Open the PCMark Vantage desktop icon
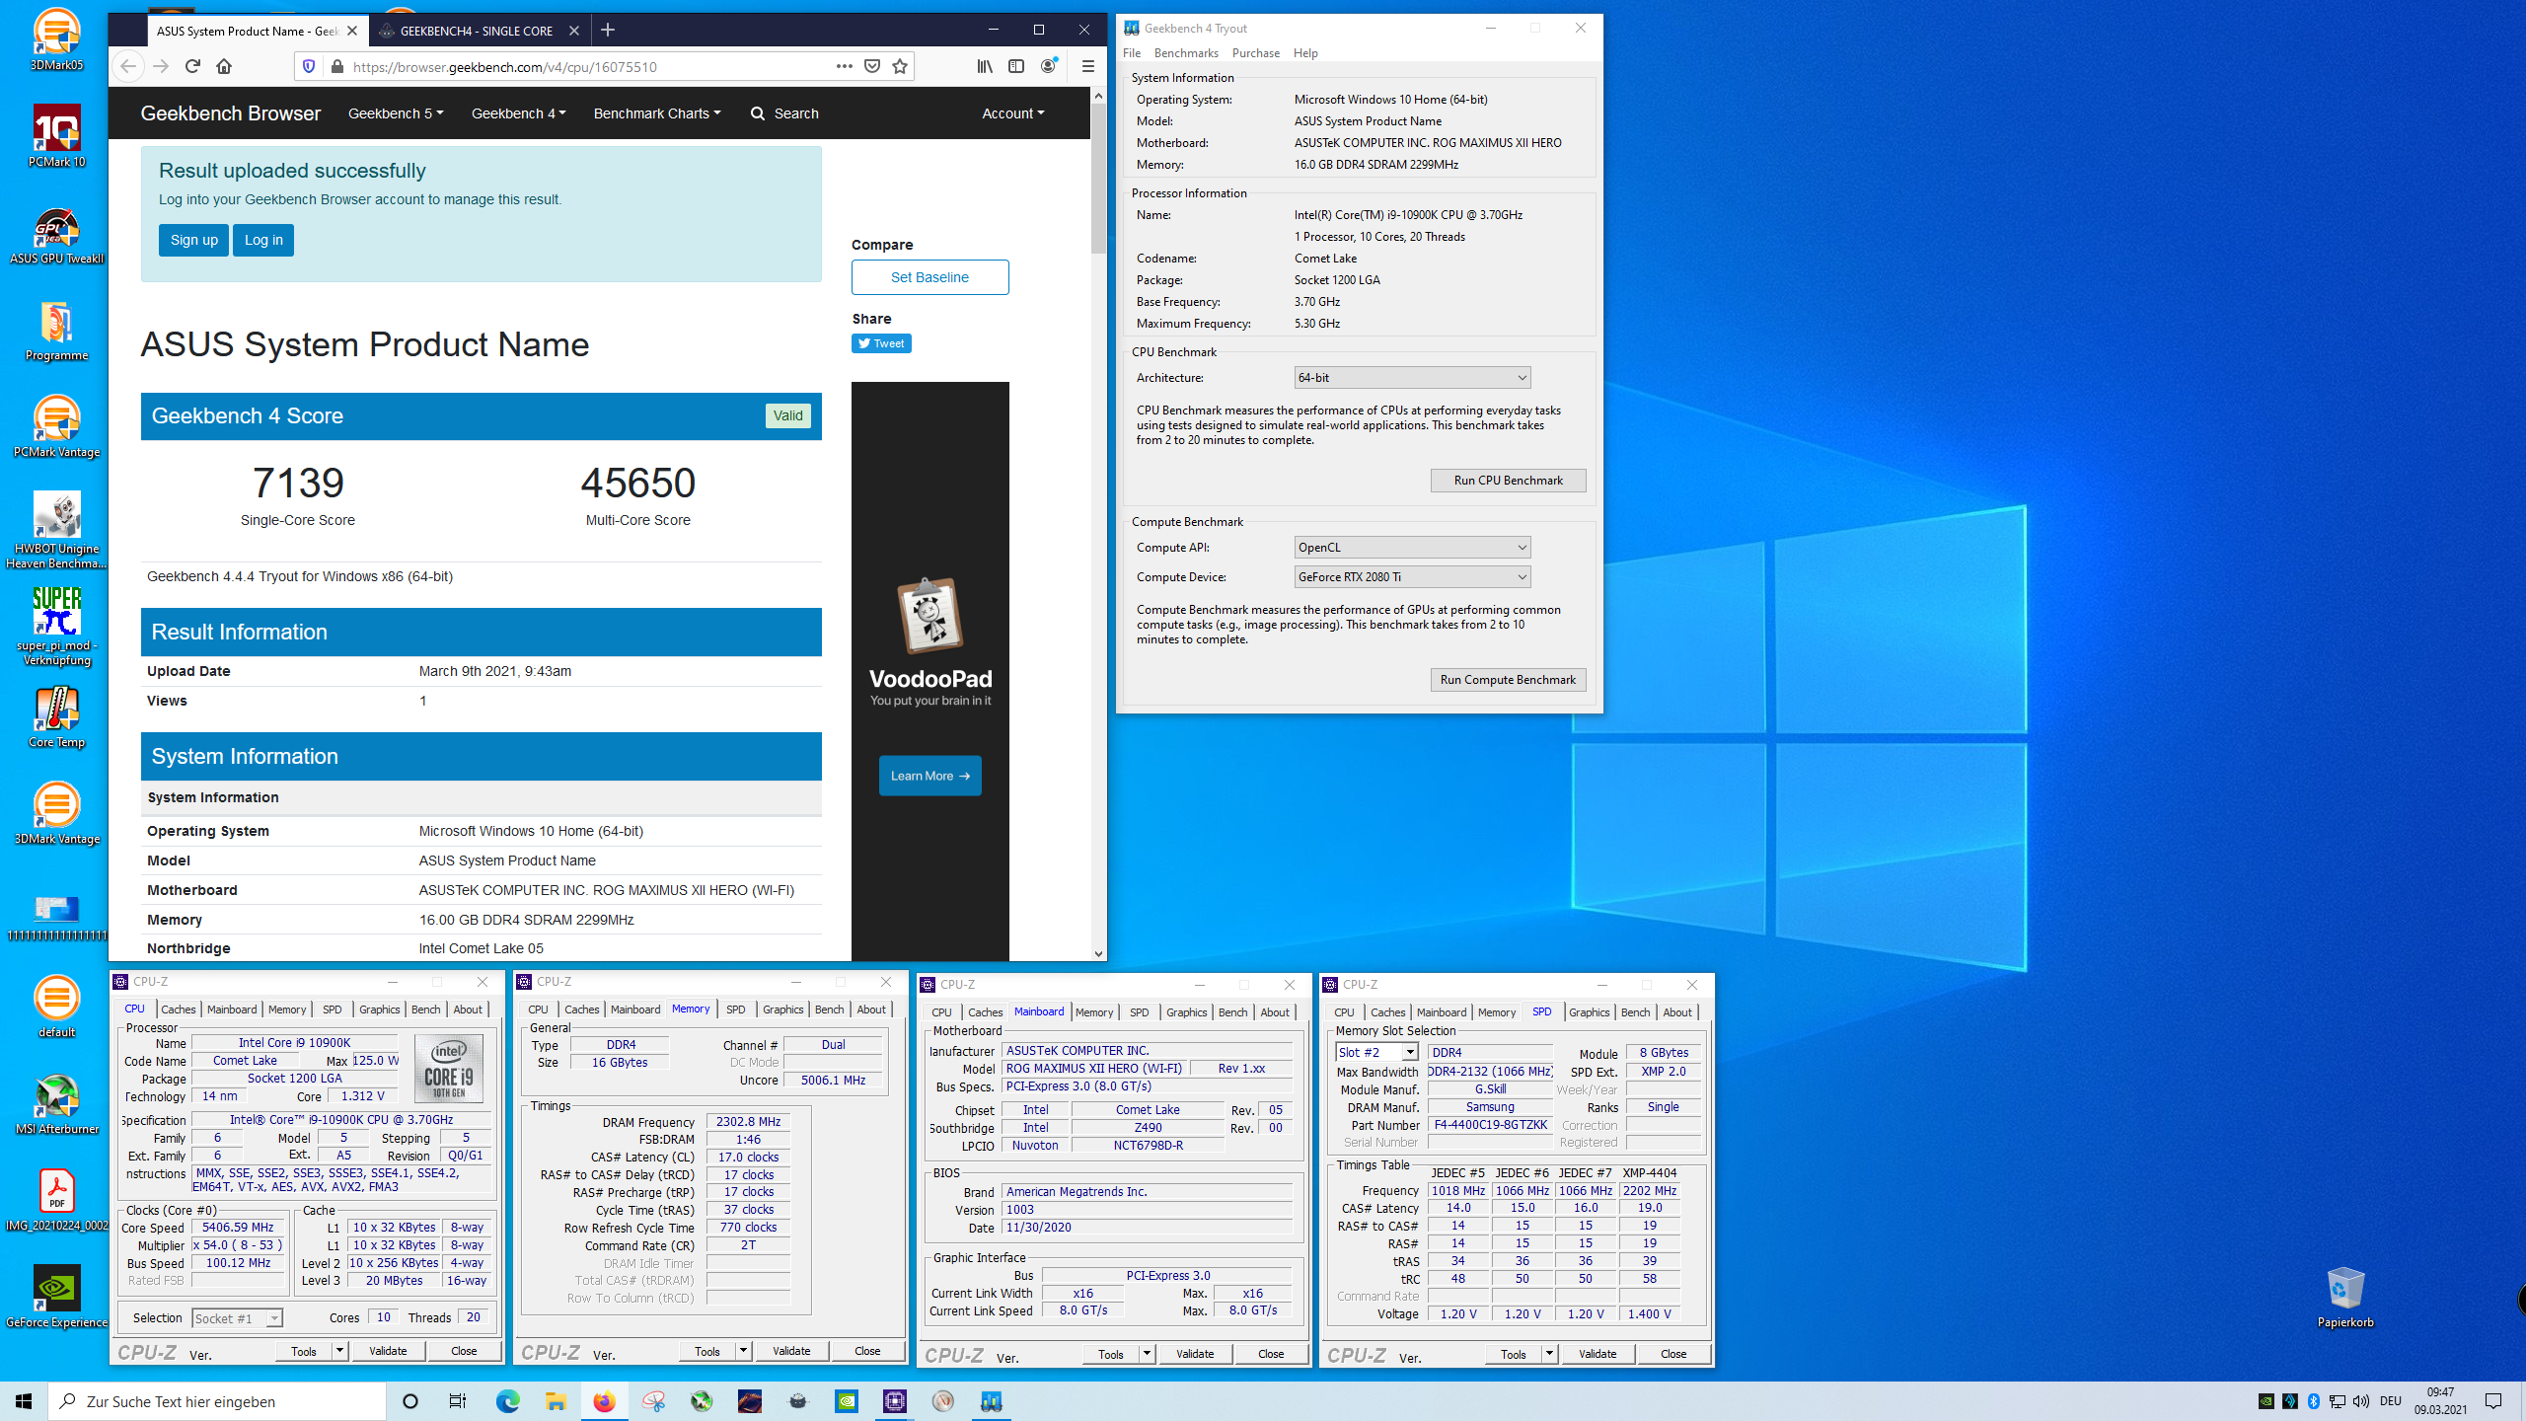The width and height of the screenshot is (2526, 1421). [x=56, y=426]
